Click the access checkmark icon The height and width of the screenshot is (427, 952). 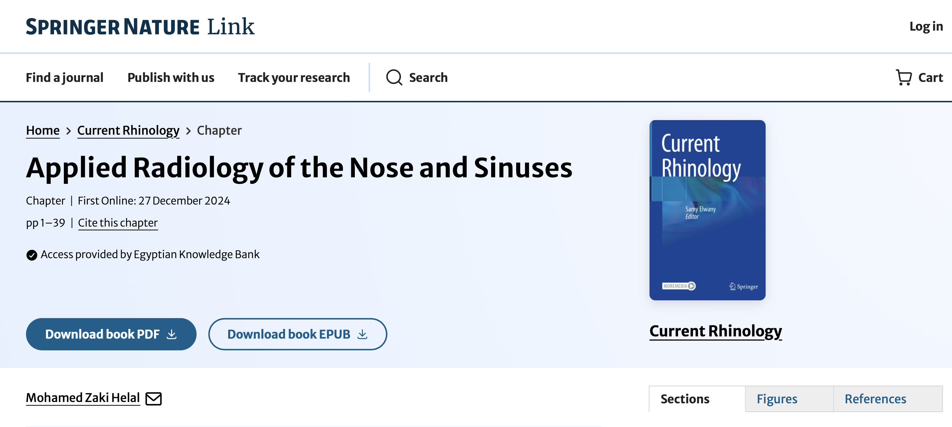click(32, 255)
